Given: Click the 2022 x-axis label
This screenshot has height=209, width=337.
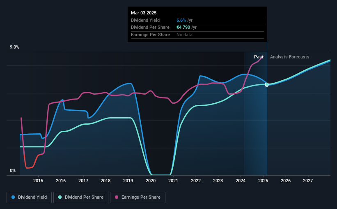Looking at the screenshot, I should click(195, 181).
